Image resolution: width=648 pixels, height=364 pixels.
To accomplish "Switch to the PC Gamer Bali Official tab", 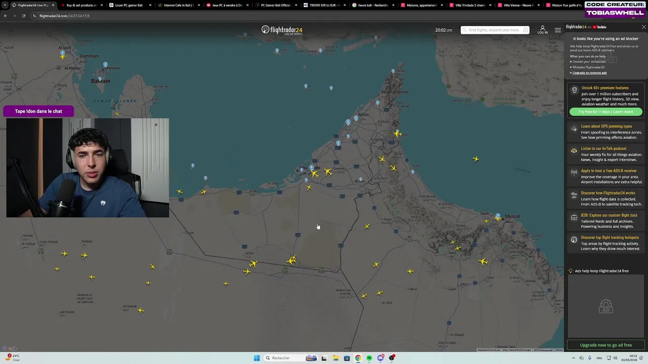I will pos(275,5).
